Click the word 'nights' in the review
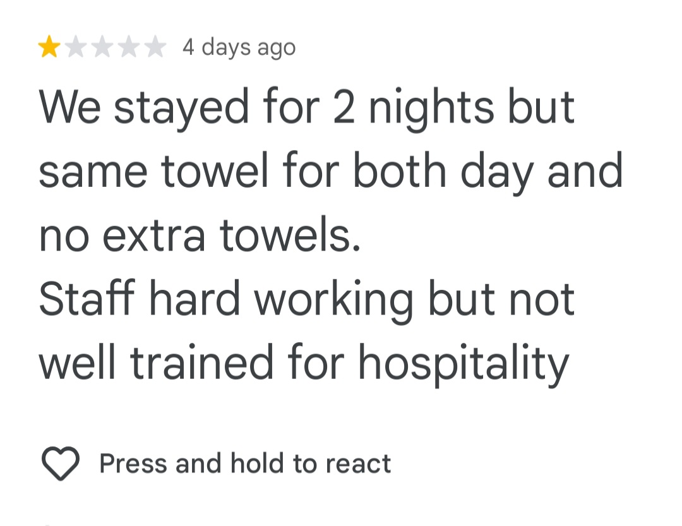The width and height of the screenshot is (682, 526). coord(431,108)
